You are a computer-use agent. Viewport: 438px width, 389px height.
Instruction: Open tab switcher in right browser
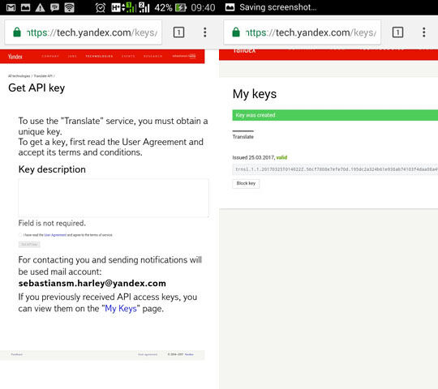point(397,32)
